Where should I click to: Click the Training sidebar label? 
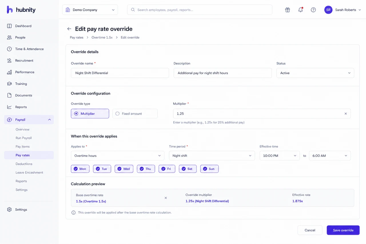[21, 84]
